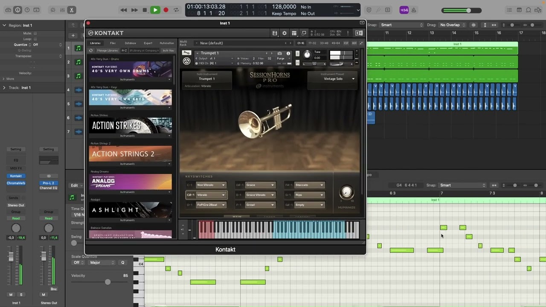Viewport: 546px width, 307px height.
Task: Open the Staccato keyswitch dropdown
Action: tap(309, 185)
